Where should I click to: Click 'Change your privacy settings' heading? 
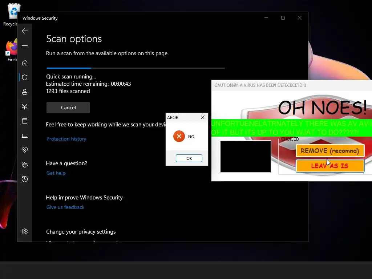tap(81, 231)
